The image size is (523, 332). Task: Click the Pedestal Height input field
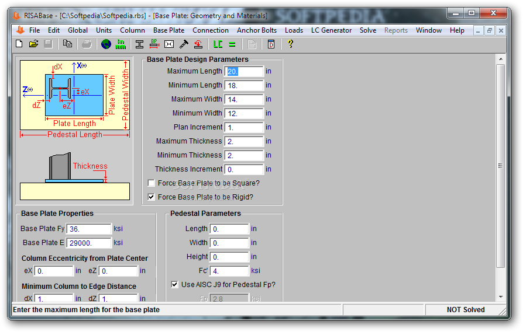tap(229, 257)
